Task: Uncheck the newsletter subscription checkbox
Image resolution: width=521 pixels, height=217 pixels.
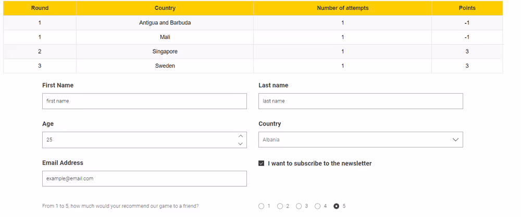Action: (262, 163)
